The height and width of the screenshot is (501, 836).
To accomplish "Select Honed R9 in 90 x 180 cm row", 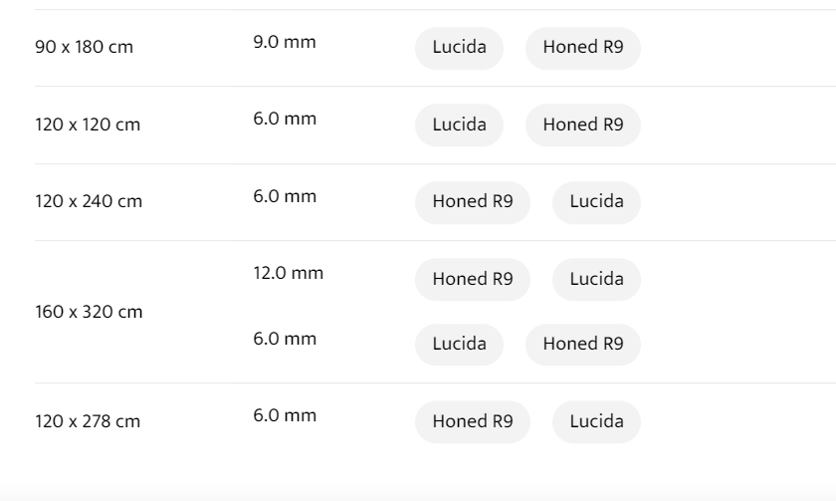I will click(582, 48).
